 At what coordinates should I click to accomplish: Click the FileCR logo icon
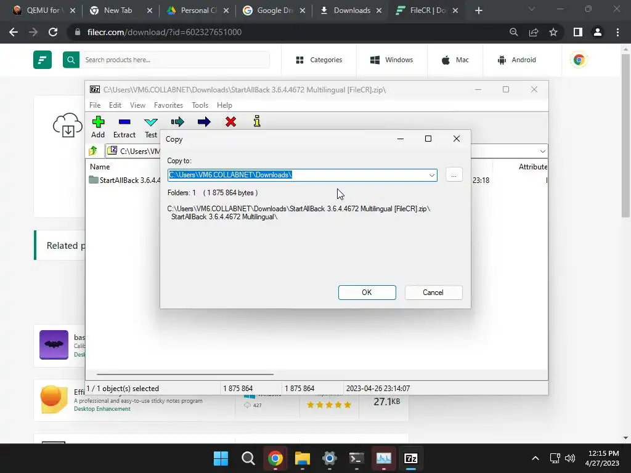[43, 60]
